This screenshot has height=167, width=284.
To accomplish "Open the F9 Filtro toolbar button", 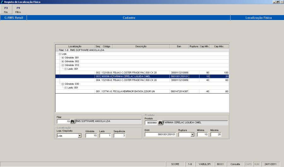I will pos(18,9).
